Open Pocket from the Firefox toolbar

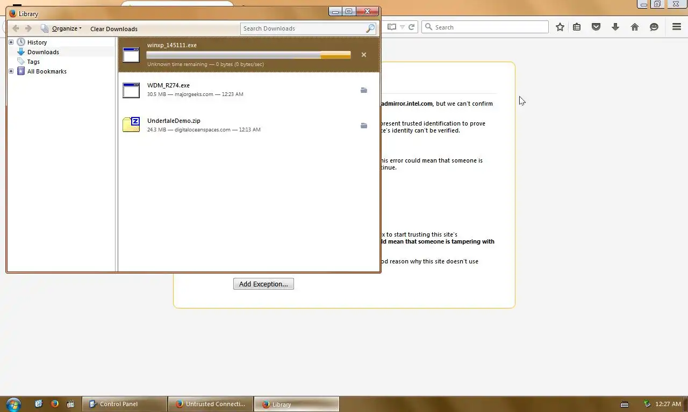click(x=596, y=27)
